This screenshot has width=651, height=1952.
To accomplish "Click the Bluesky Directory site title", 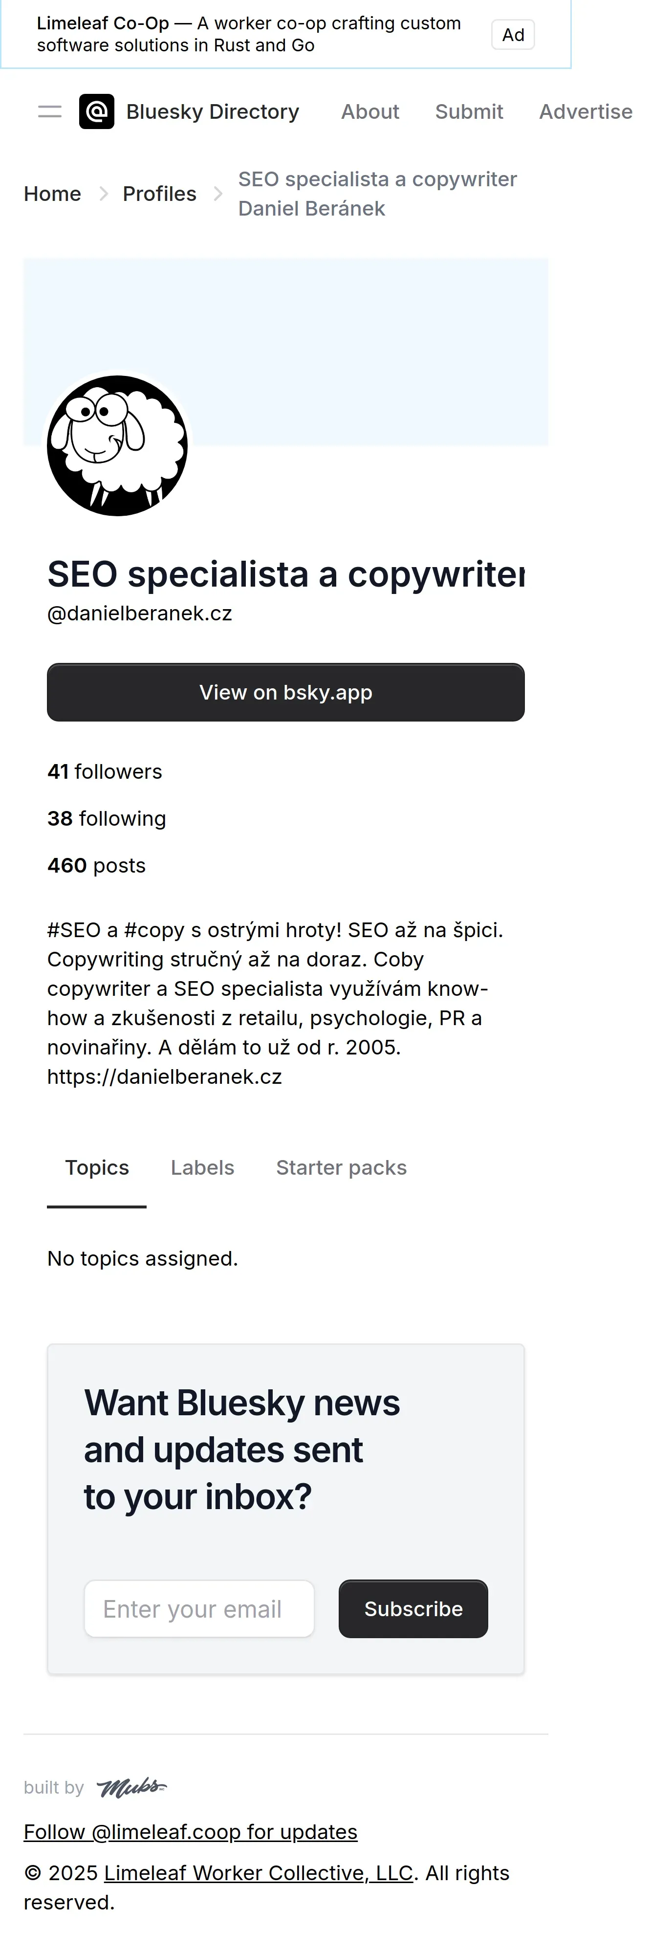I will [x=213, y=112].
